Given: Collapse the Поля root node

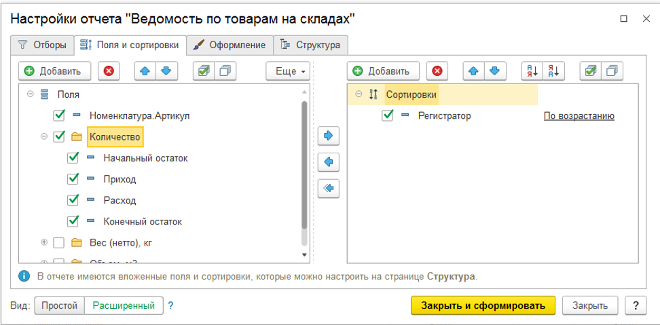Looking at the screenshot, I should tap(31, 94).
